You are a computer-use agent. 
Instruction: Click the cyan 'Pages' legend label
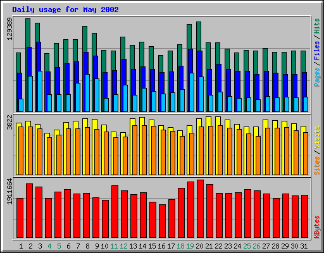[x=317, y=77]
